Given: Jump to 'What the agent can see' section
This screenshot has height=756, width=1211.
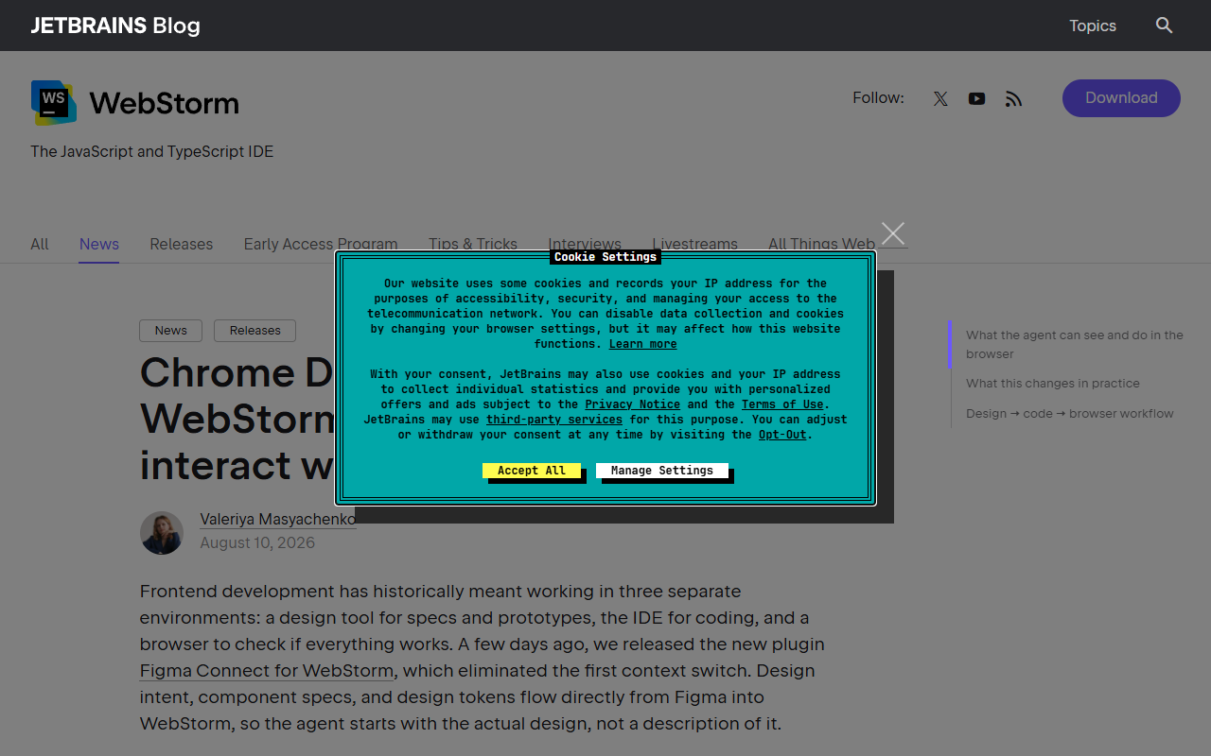Looking at the screenshot, I should (x=1075, y=344).
